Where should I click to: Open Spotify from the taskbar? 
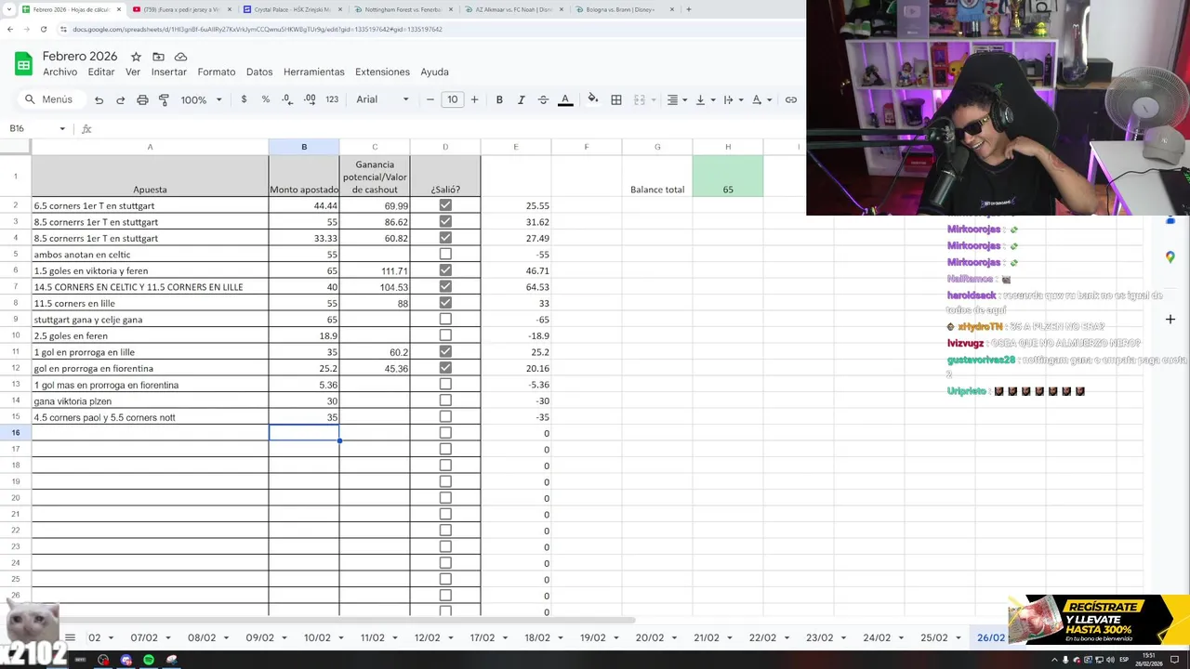click(149, 660)
